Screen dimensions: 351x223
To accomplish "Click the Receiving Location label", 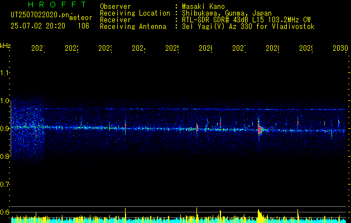I will 135,13.
